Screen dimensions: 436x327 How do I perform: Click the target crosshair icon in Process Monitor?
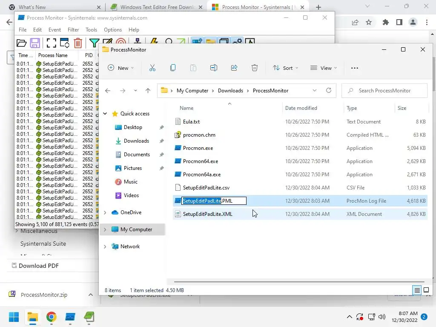(x=120, y=41)
